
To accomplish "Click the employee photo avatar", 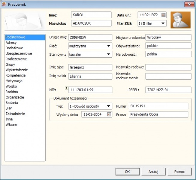I will [x=180, y=20].
